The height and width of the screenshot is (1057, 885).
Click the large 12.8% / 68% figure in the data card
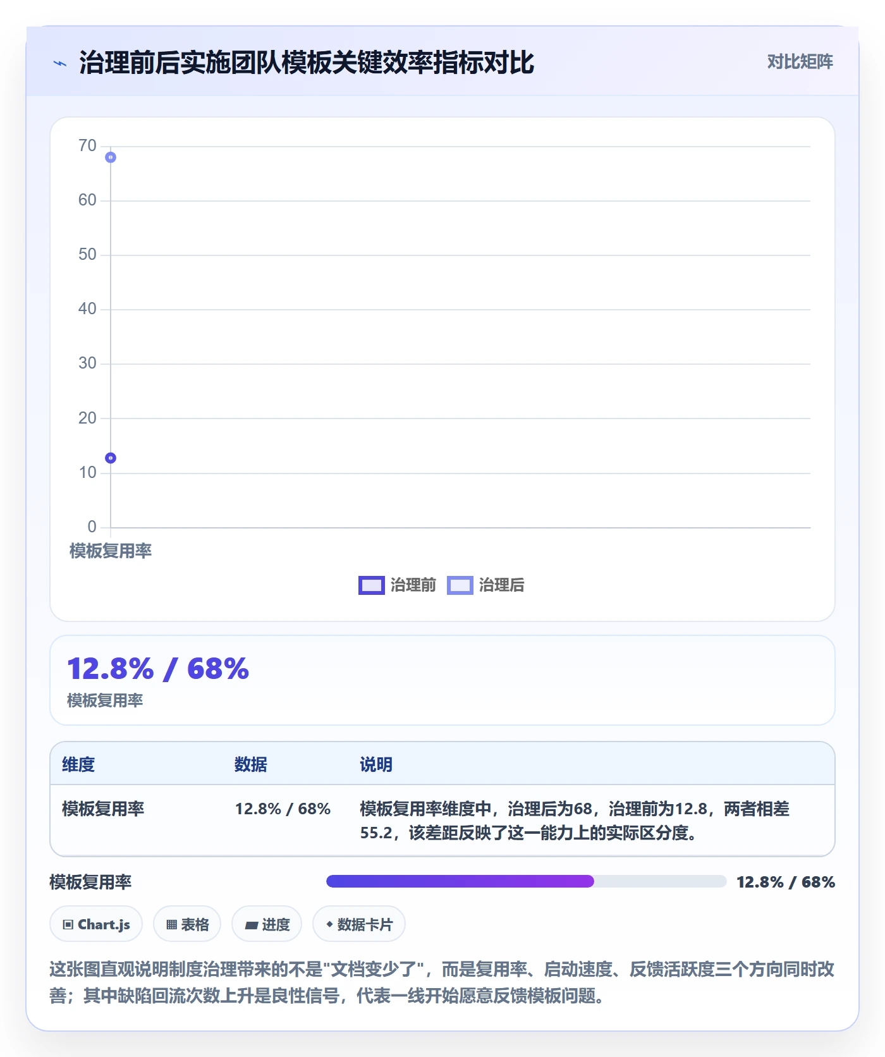pyautogui.click(x=158, y=669)
